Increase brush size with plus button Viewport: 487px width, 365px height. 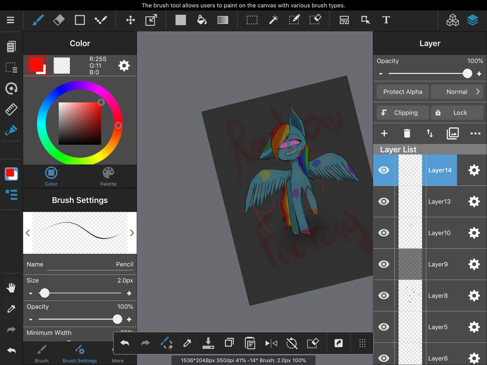[x=129, y=293]
